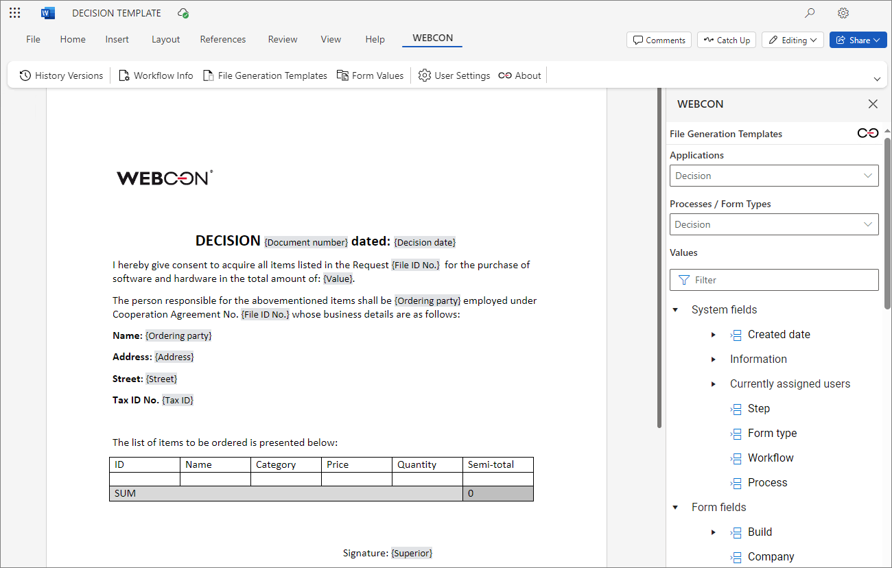Click the Word application icon

pos(47,13)
